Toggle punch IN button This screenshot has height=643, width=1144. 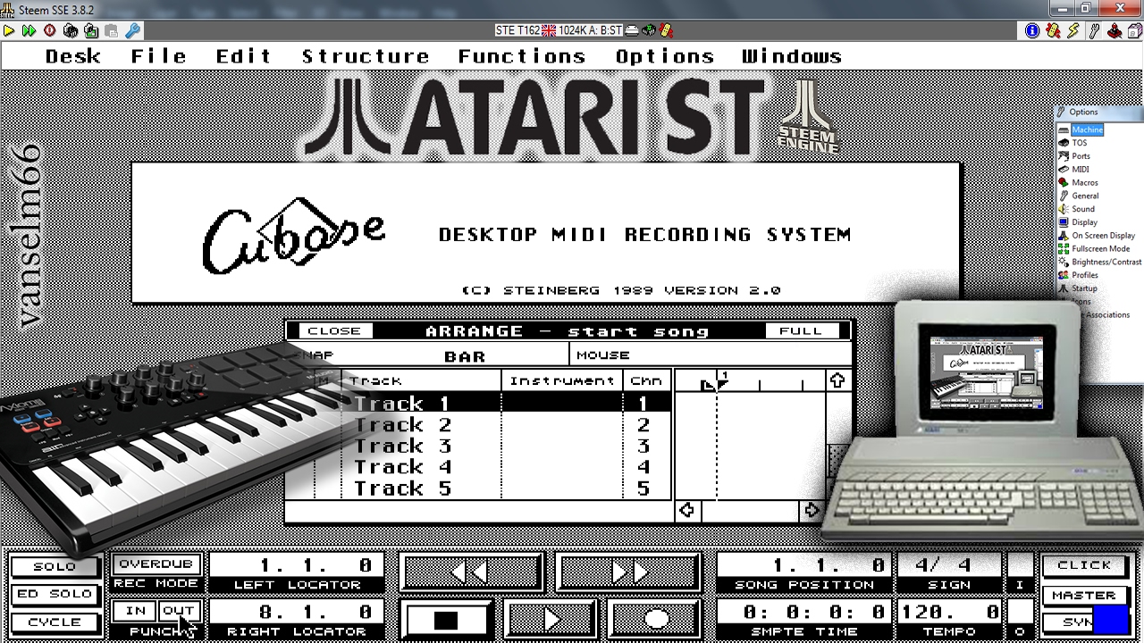pyautogui.click(x=136, y=612)
